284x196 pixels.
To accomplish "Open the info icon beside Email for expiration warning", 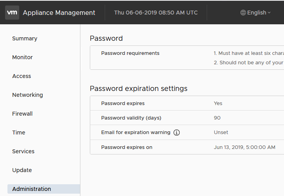I will (x=177, y=132).
